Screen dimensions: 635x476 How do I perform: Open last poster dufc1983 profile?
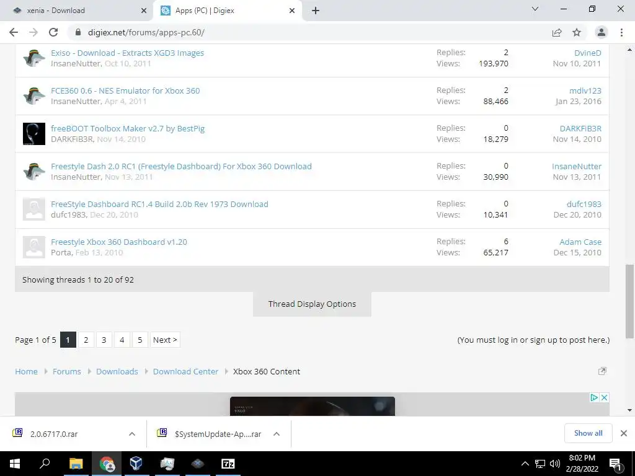pos(584,204)
